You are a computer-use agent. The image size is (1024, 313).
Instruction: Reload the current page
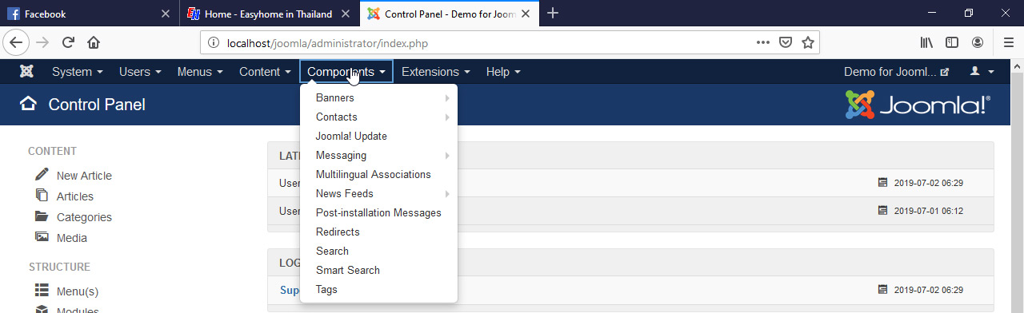(68, 42)
